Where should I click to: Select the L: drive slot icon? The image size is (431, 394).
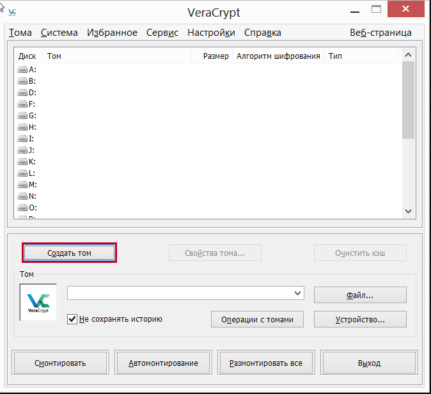click(22, 173)
